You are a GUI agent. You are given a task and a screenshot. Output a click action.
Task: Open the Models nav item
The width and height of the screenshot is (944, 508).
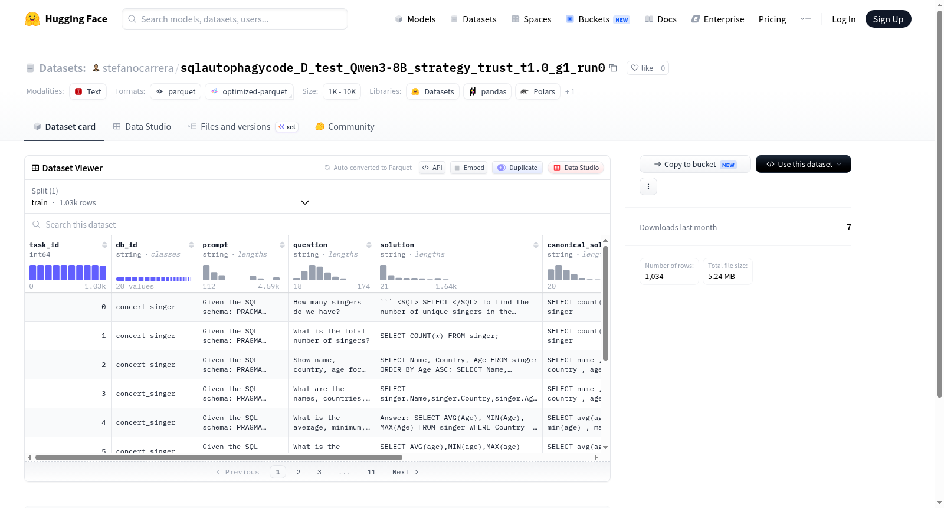coord(415,19)
